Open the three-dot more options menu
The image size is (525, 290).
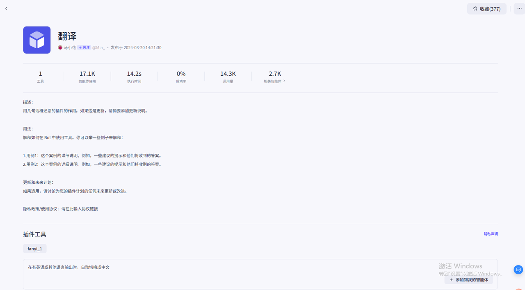coord(519,9)
